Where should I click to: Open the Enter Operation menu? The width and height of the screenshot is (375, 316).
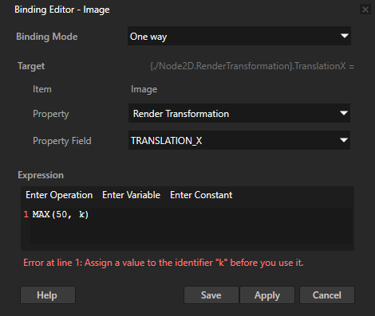point(59,195)
